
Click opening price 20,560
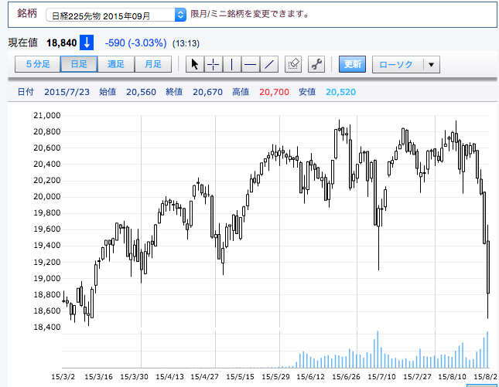click(141, 92)
